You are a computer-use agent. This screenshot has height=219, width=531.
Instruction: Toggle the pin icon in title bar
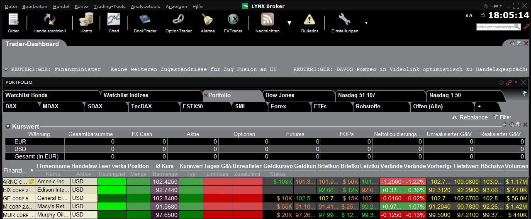(x=495, y=6)
